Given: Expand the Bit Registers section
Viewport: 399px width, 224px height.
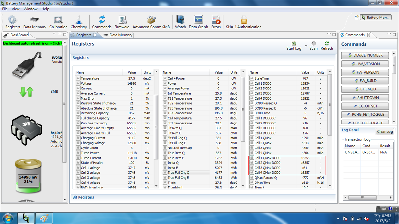Looking at the screenshot, I should [x=83, y=197].
